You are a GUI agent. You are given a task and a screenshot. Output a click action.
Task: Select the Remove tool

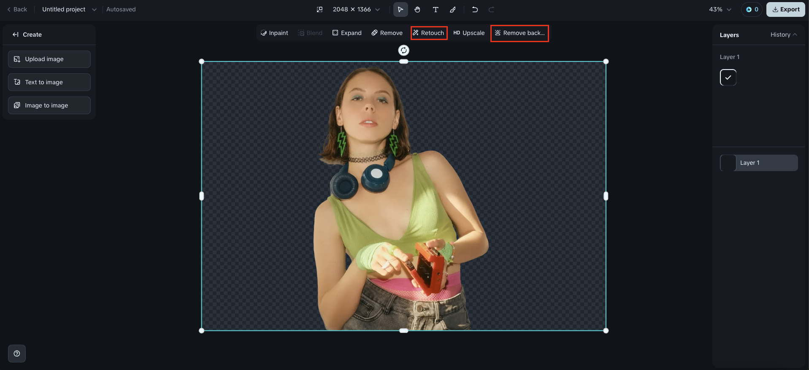click(387, 33)
